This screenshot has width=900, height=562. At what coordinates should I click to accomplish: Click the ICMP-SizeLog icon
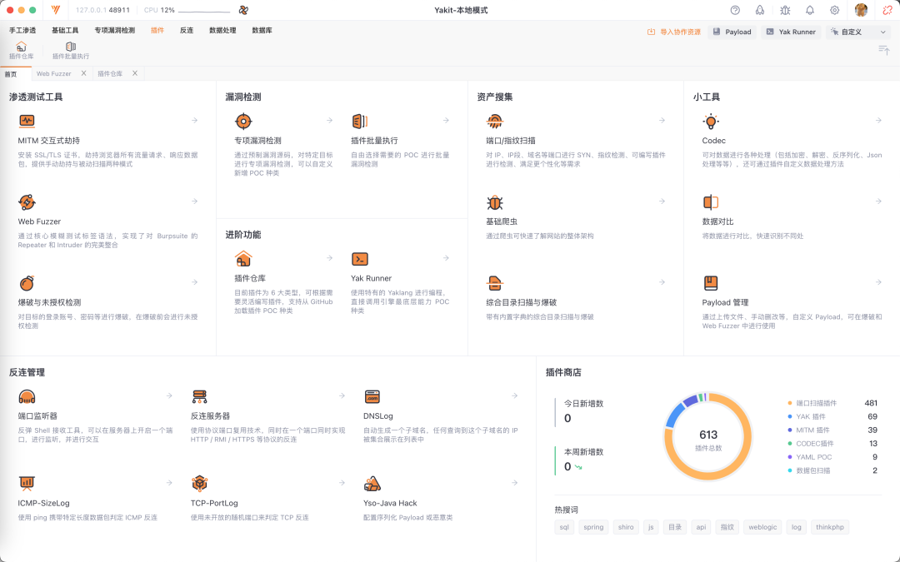pos(27,484)
